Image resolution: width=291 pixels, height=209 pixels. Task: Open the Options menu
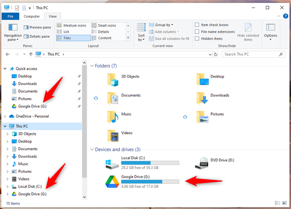click(x=270, y=32)
